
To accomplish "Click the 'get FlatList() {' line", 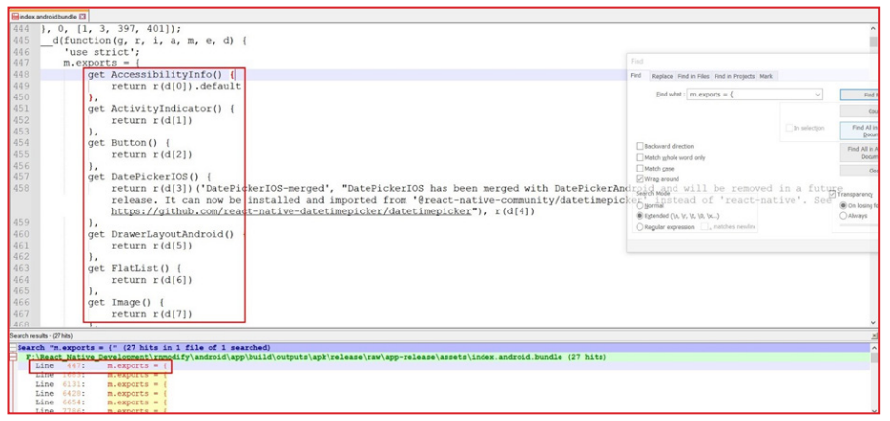I will (135, 268).
